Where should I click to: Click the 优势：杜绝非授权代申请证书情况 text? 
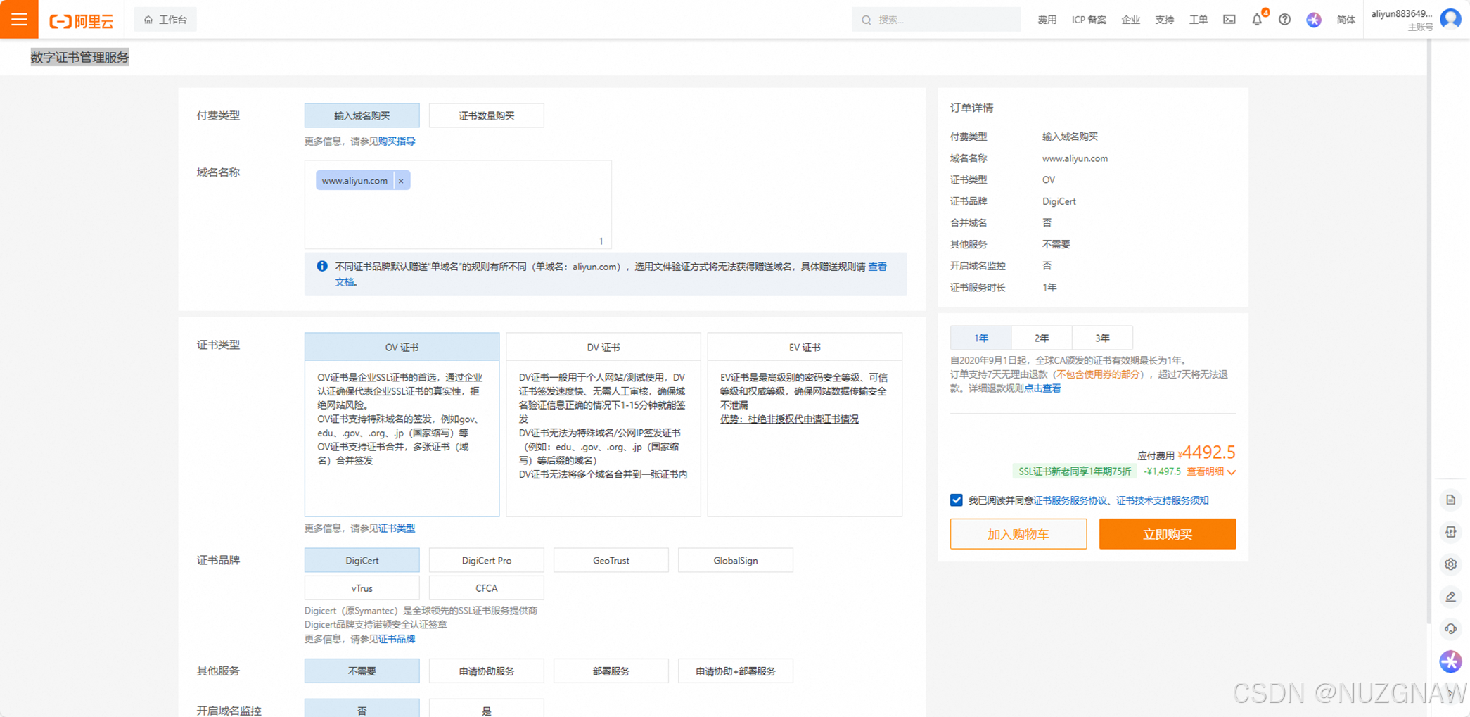(789, 419)
